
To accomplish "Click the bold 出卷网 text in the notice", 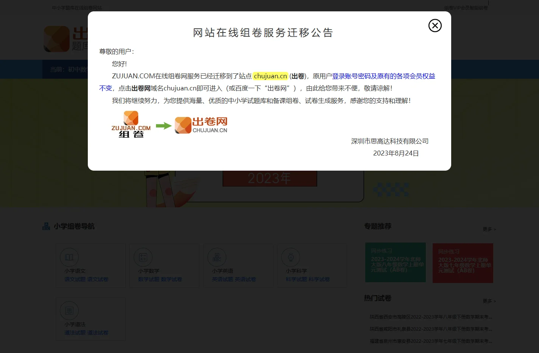I will point(141,88).
